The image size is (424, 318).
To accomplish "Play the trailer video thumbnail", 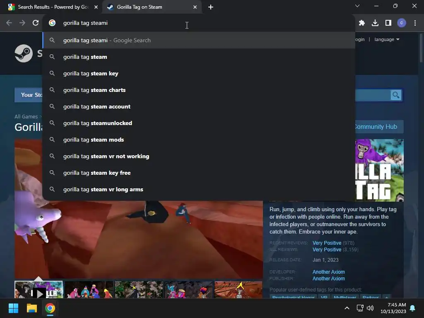I will [39, 290].
